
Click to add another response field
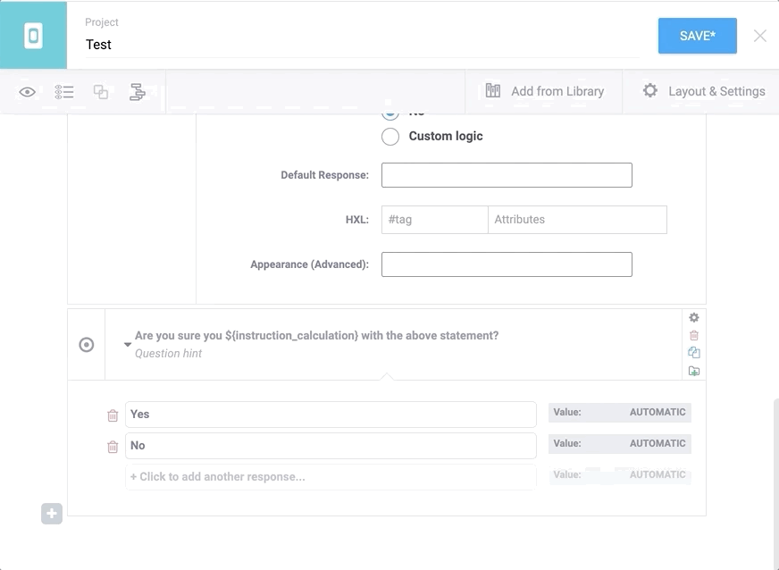click(x=331, y=477)
